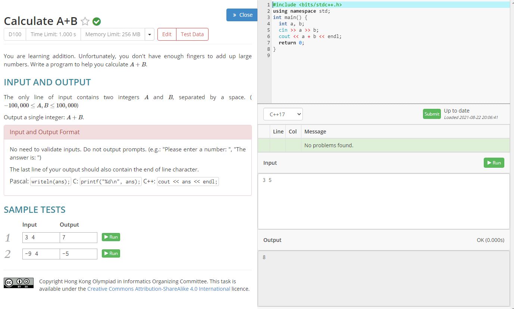Viewport: 514px width, 309px height.
Task: Click the Edit button
Action: tap(167, 34)
